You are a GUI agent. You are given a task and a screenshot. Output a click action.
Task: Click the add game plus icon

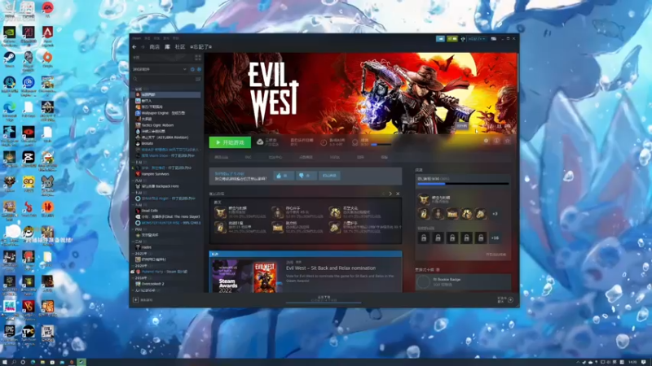(135, 299)
